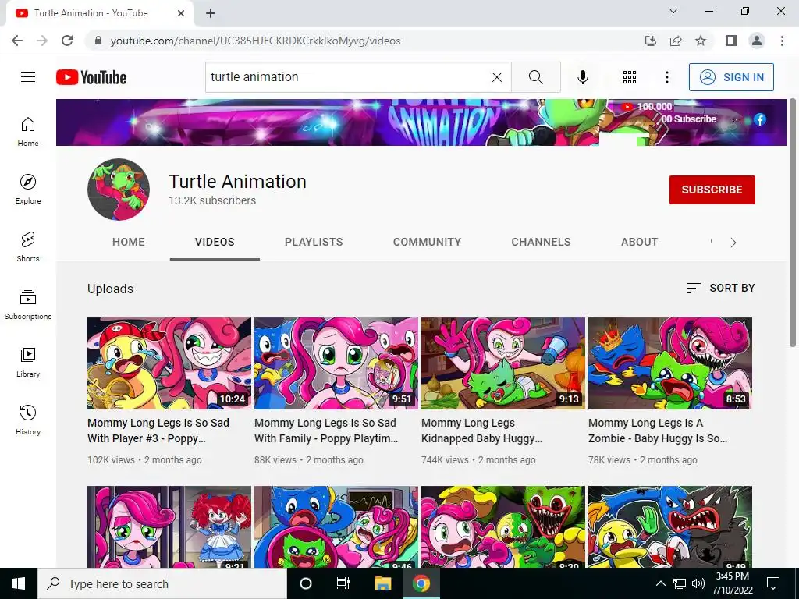Open Explore in the sidebar
Viewport: 799px width, 599px height.
28,189
